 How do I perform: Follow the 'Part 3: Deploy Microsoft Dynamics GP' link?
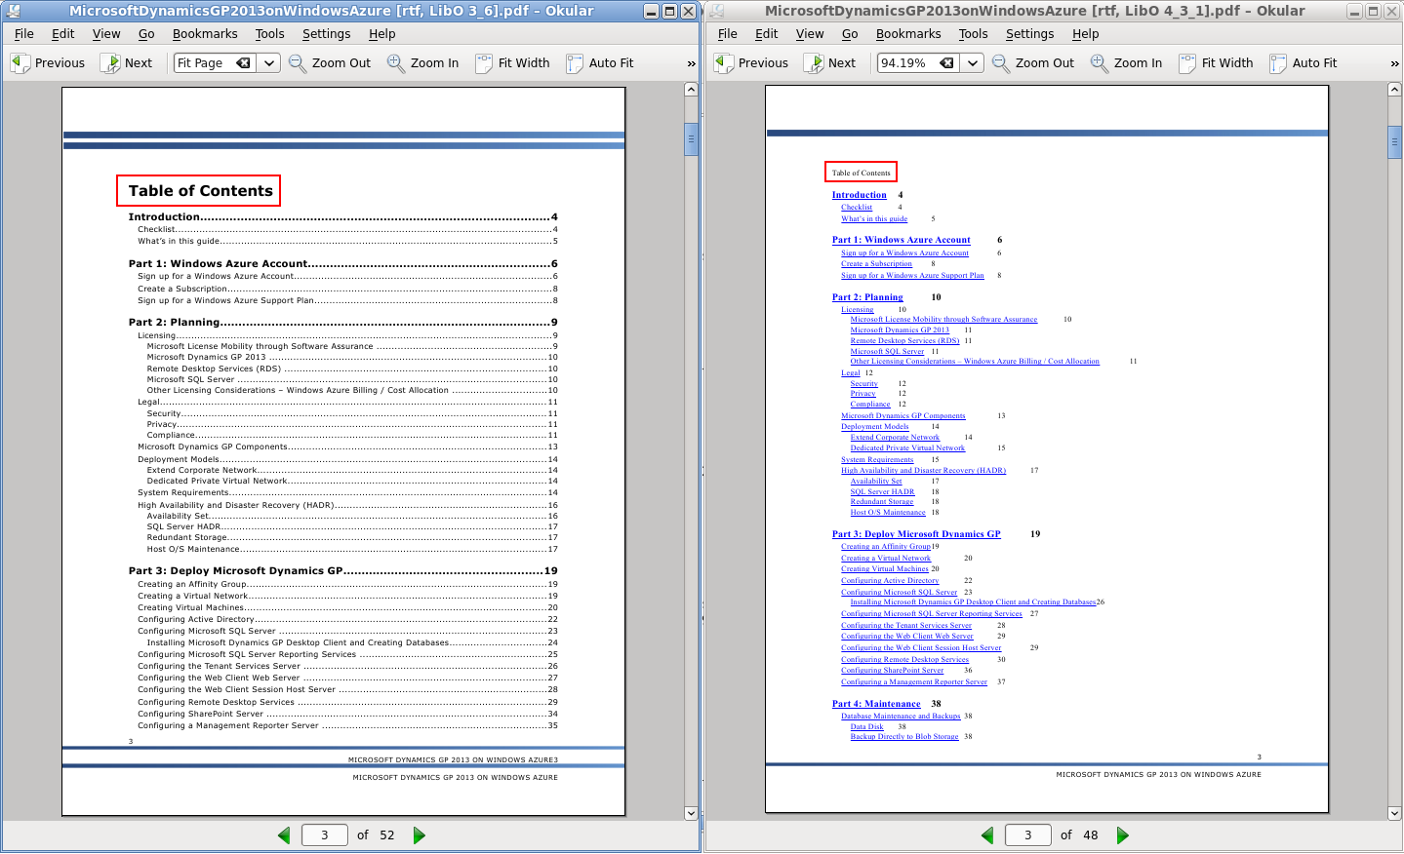tap(916, 534)
